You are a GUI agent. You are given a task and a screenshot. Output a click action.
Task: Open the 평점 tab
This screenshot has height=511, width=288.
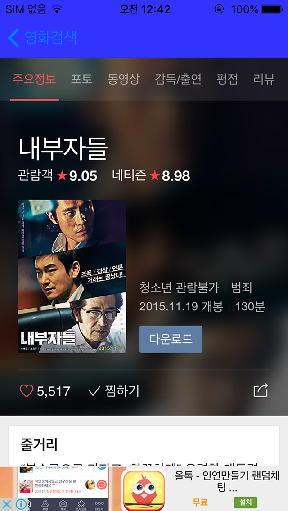[x=227, y=79]
